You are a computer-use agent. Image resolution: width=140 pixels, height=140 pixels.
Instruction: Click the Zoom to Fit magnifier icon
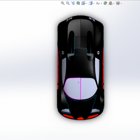click(x=63, y=3)
